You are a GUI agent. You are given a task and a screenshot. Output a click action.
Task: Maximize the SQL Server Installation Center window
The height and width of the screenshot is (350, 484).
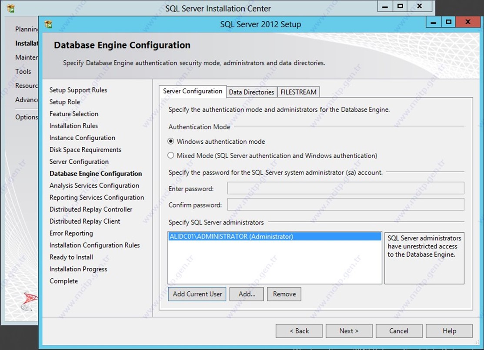click(x=400, y=6)
